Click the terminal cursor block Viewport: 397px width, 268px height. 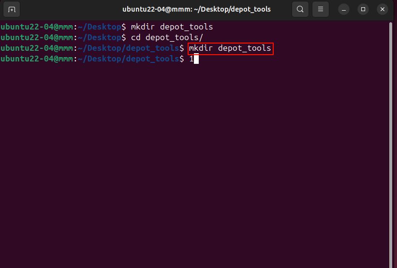point(196,59)
